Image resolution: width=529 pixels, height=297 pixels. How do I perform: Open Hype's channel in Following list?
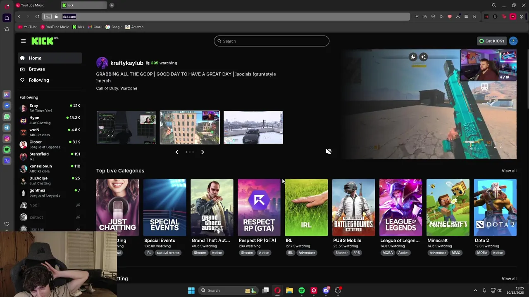pos(50,120)
